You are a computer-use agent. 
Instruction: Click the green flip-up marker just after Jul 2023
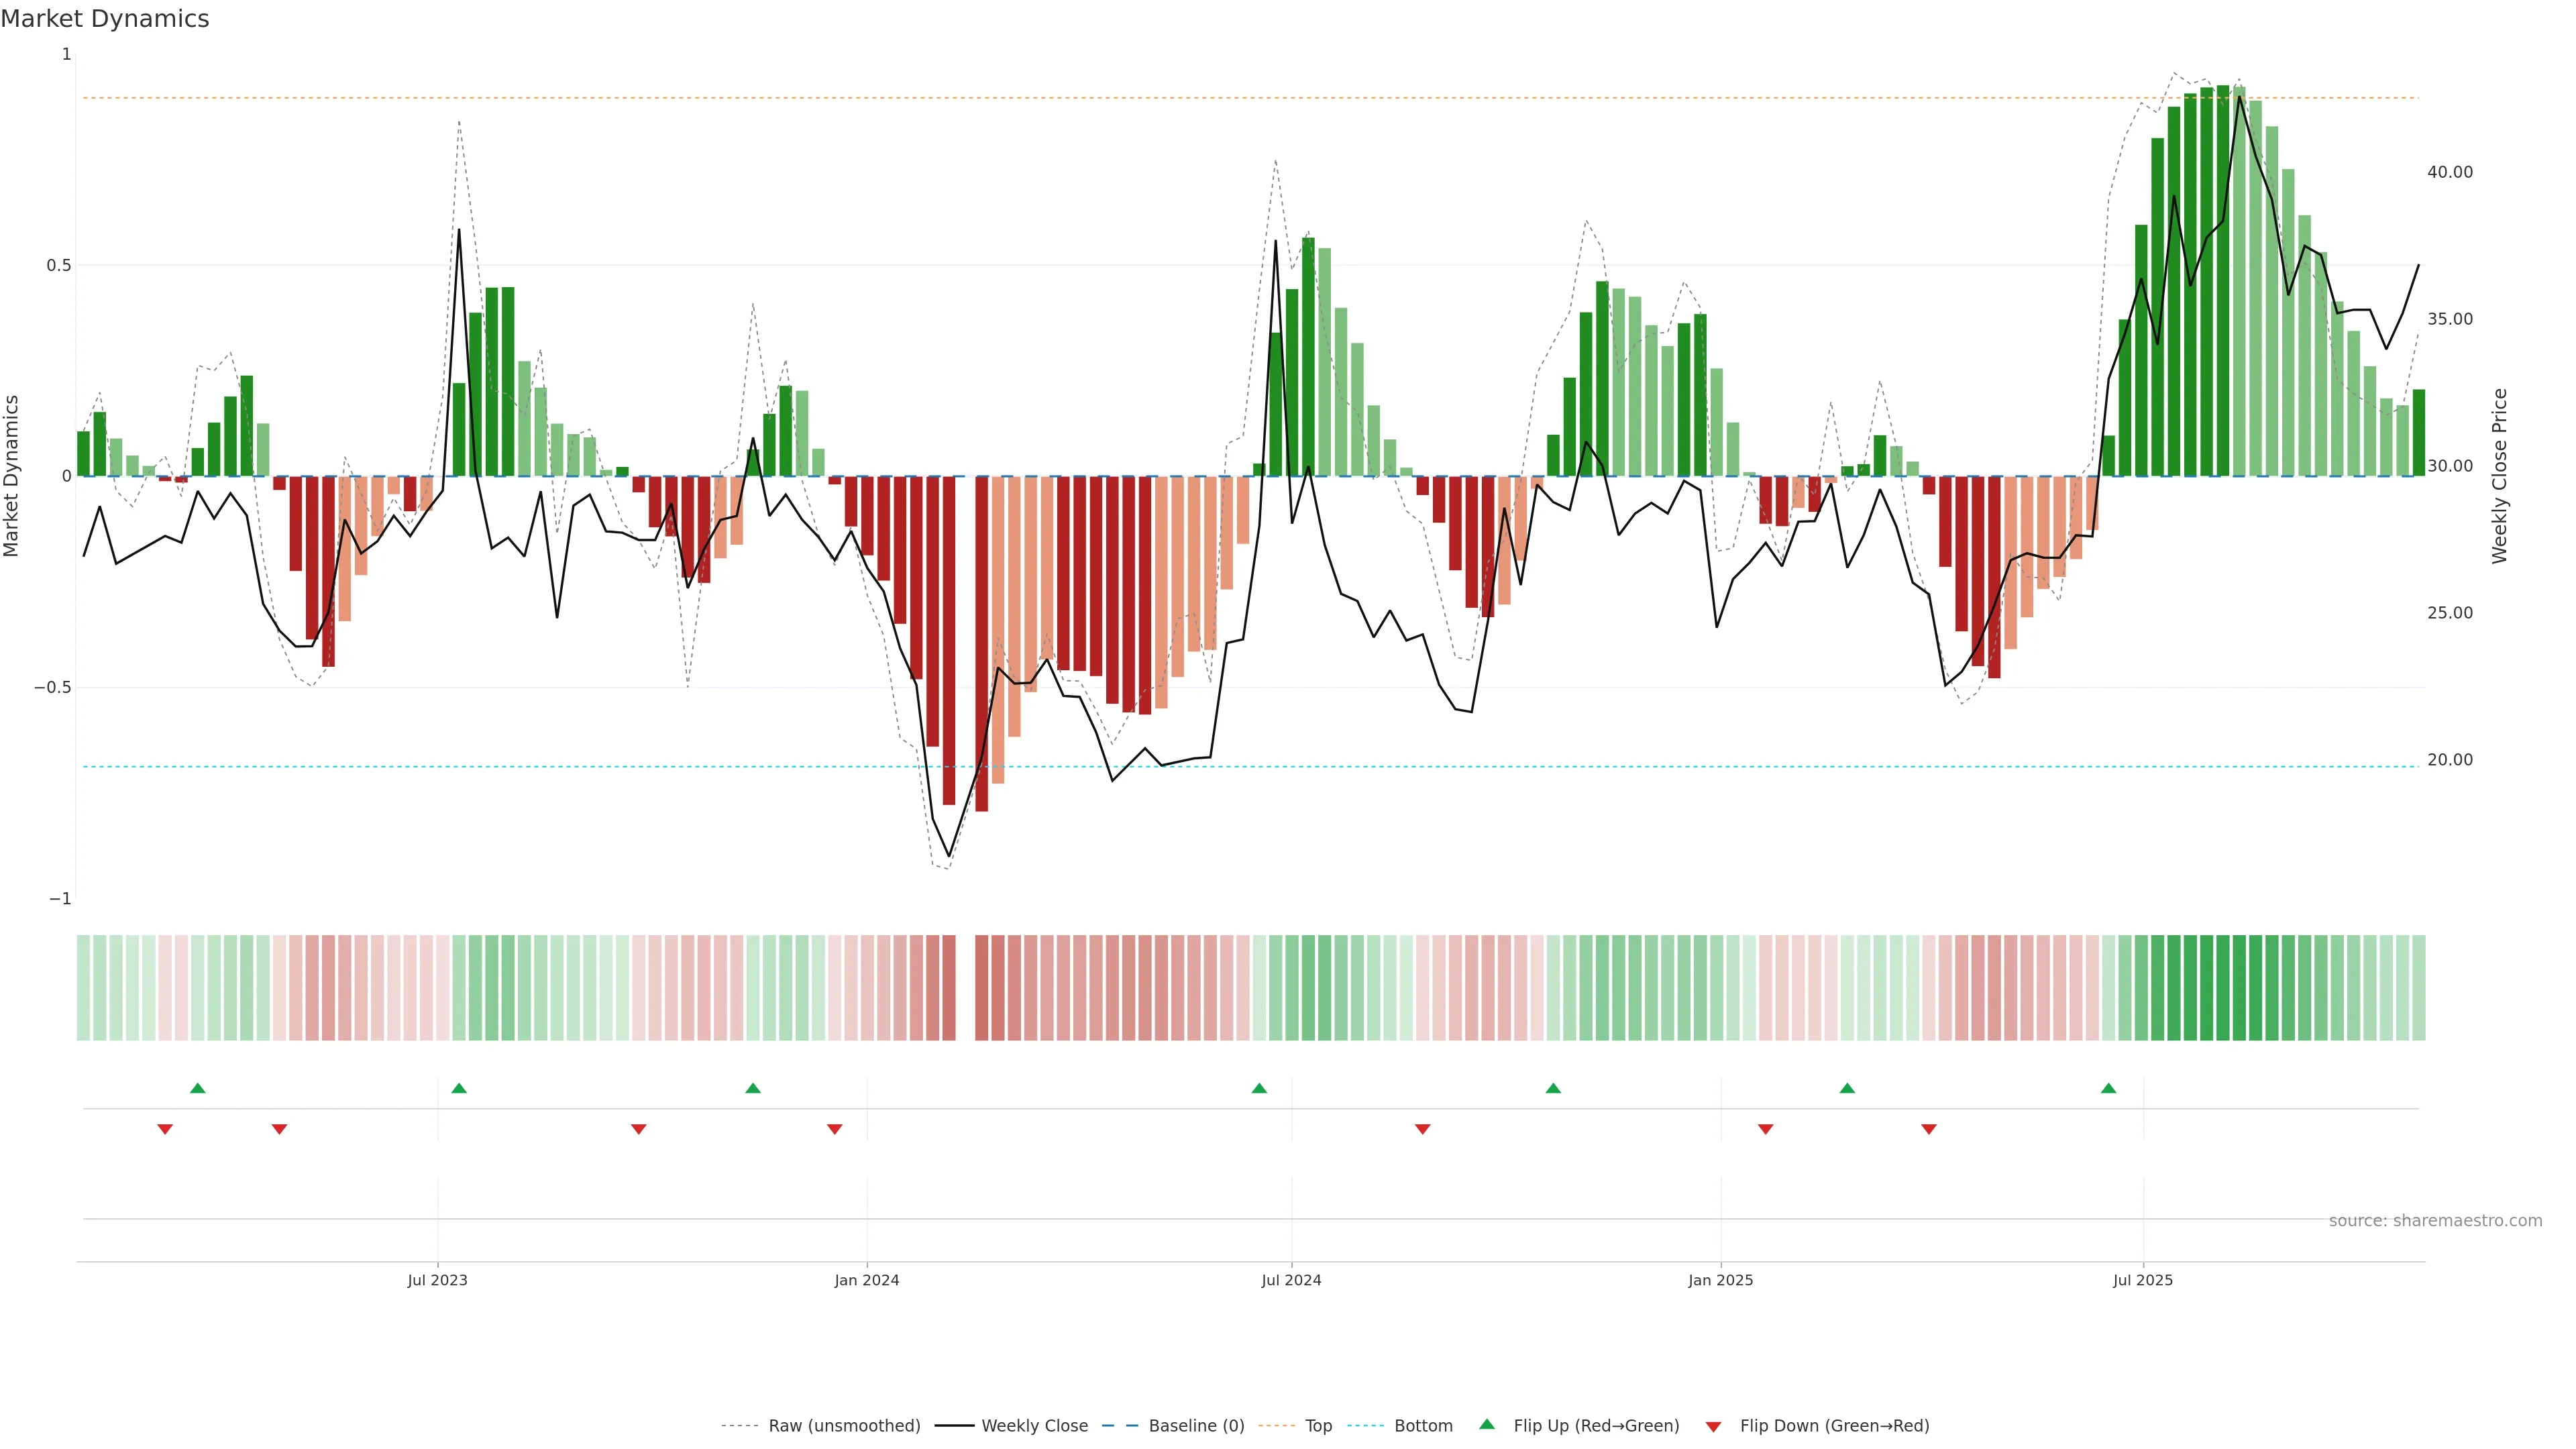(x=459, y=1088)
